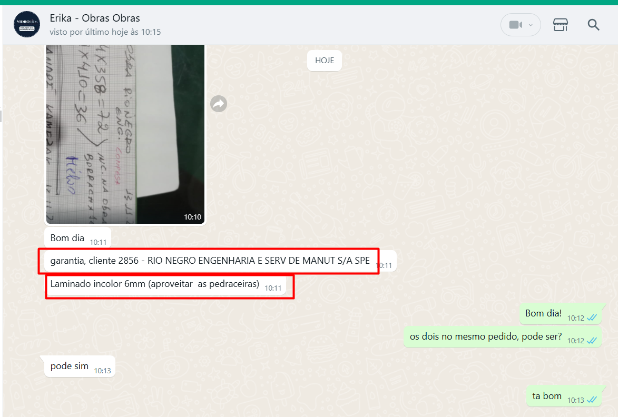Screen dimensions: 618x417
Task: Expand the call options chevron
Action: point(531,25)
